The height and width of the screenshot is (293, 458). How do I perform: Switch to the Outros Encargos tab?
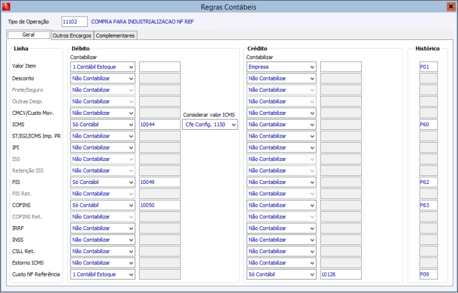pyautogui.click(x=72, y=35)
